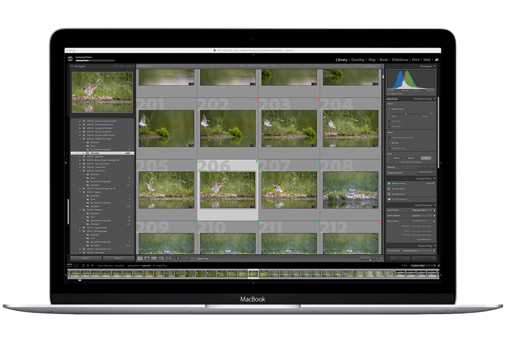Open the Custom Filter dropdown
The width and height of the screenshot is (506, 346).
point(421,266)
